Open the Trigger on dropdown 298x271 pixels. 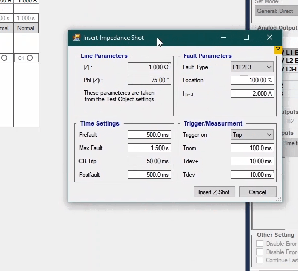(252, 135)
